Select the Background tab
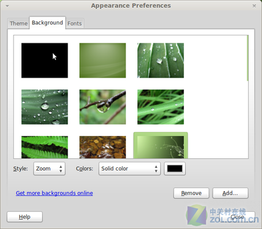The width and height of the screenshot is (262, 229). pos(48,23)
